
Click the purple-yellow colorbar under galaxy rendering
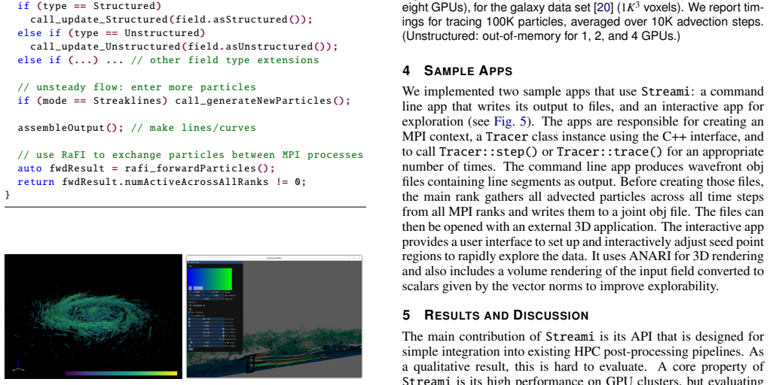[x=121, y=374]
